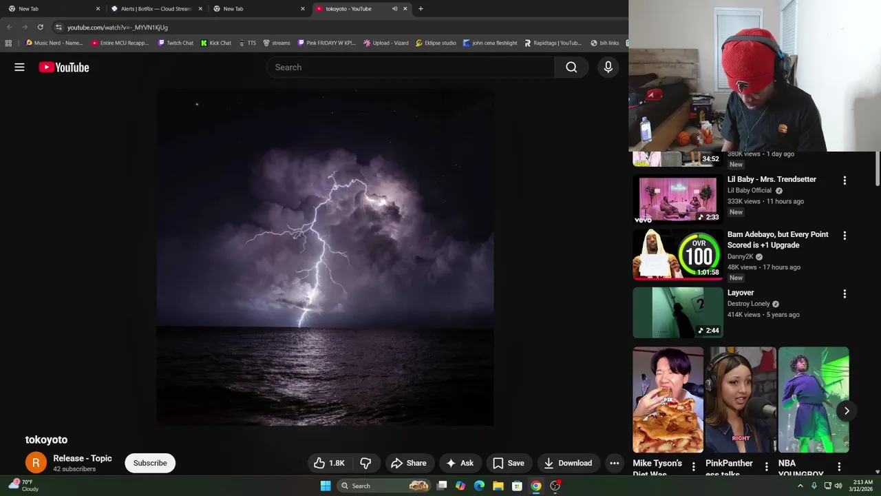Switch to the Alerts | BotRix tab

157,9
